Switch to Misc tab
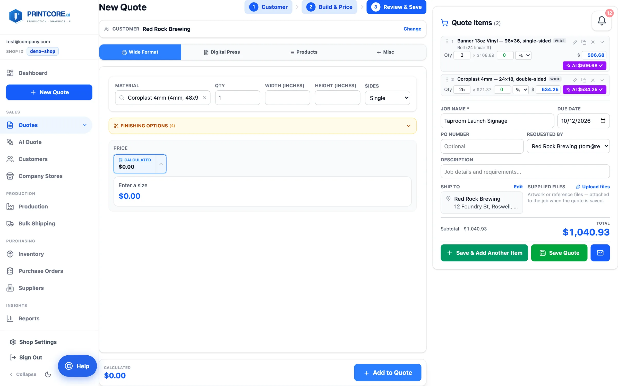618x386 pixels. [x=385, y=52]
